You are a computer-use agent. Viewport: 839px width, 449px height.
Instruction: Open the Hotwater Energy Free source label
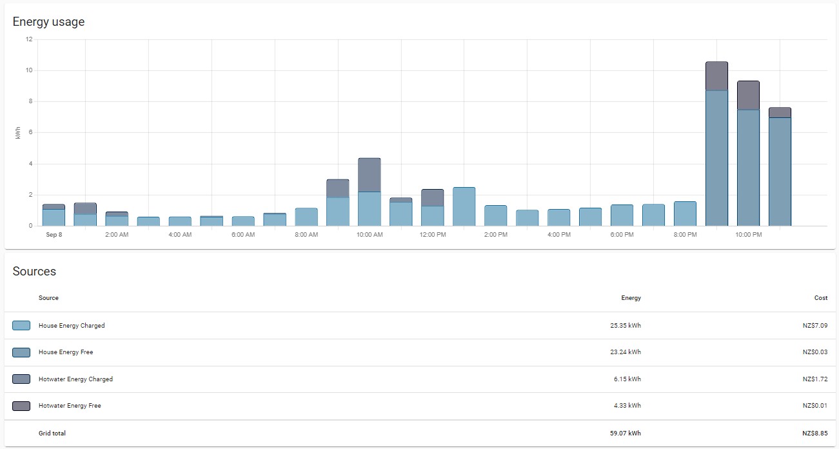(70, 406)
